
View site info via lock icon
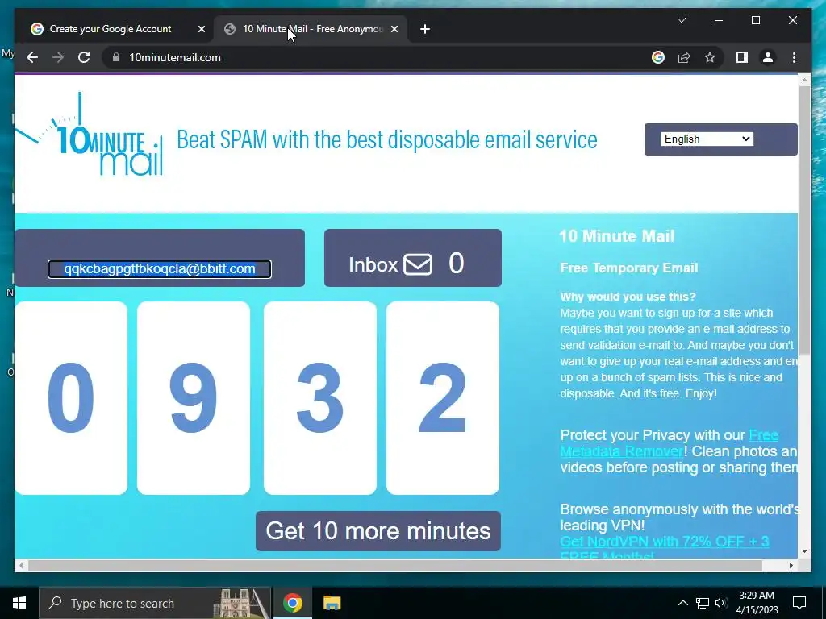click(116, 57)
